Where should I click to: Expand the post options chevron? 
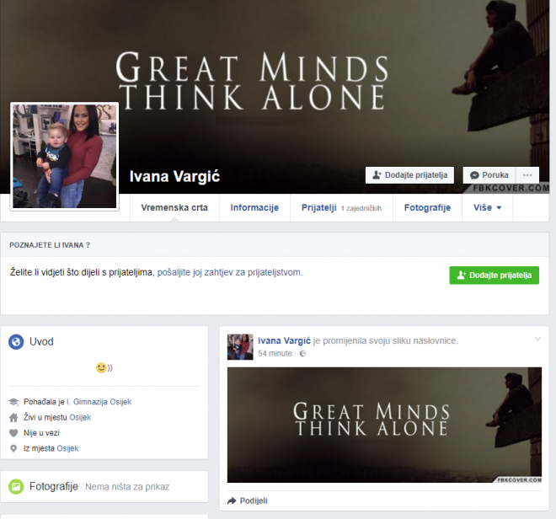click(x=537, y=339)
